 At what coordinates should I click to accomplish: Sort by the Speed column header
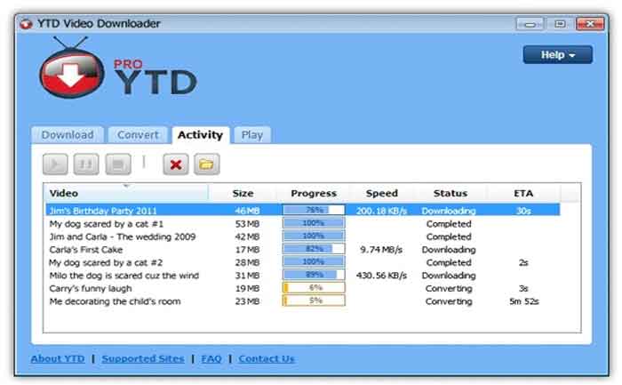pyautogui.click(x=381, y=193)
